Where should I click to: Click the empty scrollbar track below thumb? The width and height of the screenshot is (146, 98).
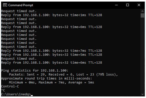point(143,55)
